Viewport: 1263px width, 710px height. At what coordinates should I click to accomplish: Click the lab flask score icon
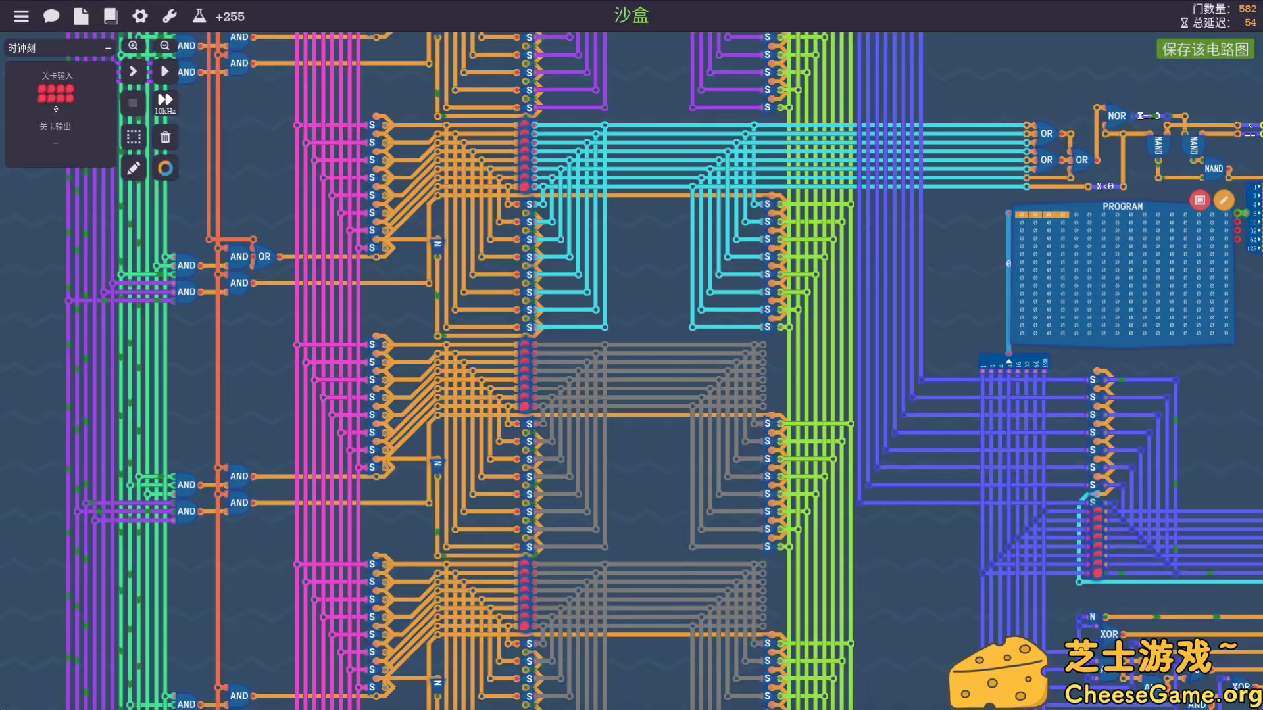click(199, 16)
